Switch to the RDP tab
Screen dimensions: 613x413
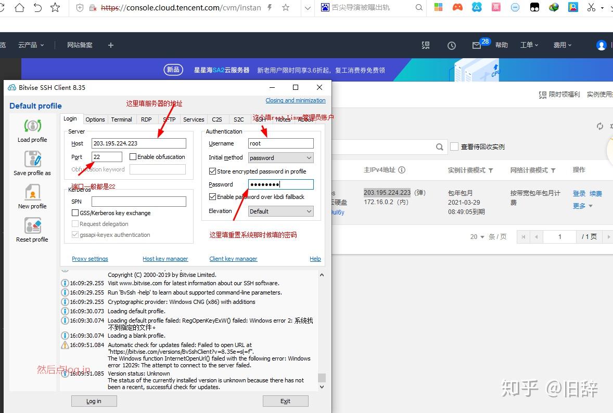tap(146, 119)
